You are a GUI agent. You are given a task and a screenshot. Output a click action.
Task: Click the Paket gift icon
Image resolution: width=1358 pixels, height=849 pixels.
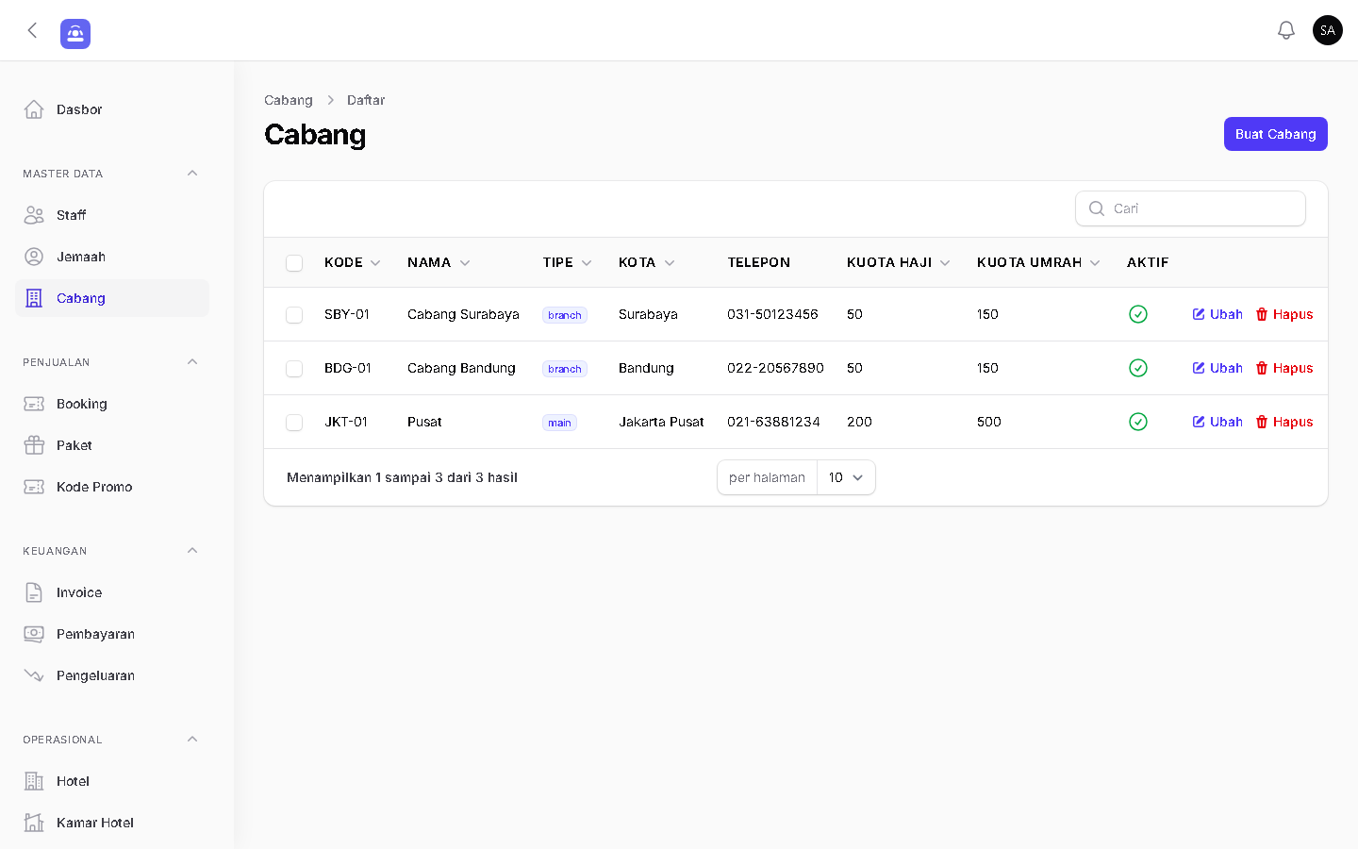point(34,445)
